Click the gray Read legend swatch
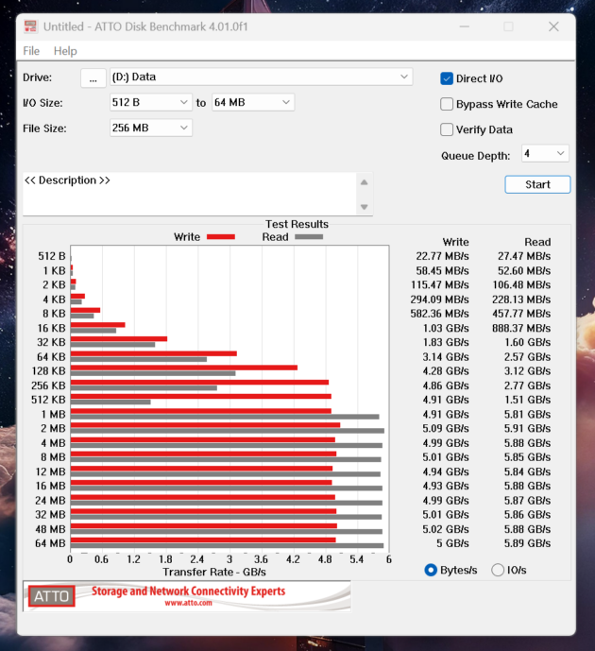 point(308,237)
